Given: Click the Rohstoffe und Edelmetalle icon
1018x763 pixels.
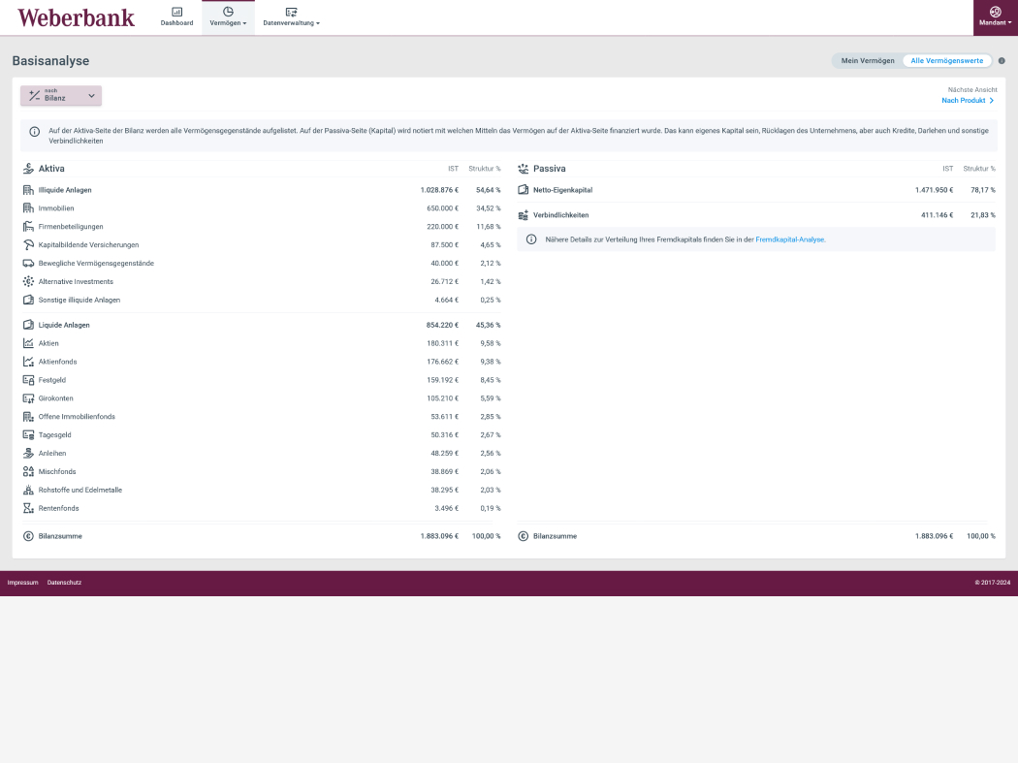Looking at the screenshot, I should coord(28,490).
